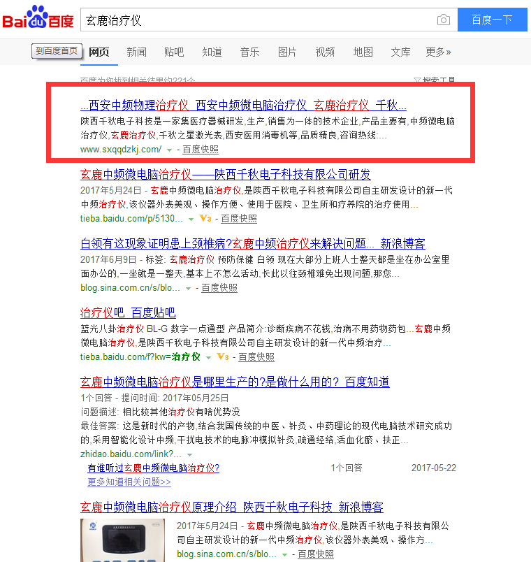Click V3 badge beside tieba.baidu.com/f?kw result

point(222,357)
